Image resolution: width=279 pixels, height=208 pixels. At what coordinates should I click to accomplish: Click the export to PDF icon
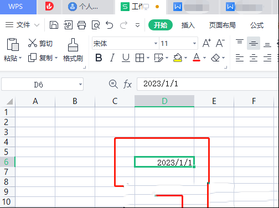68,25
